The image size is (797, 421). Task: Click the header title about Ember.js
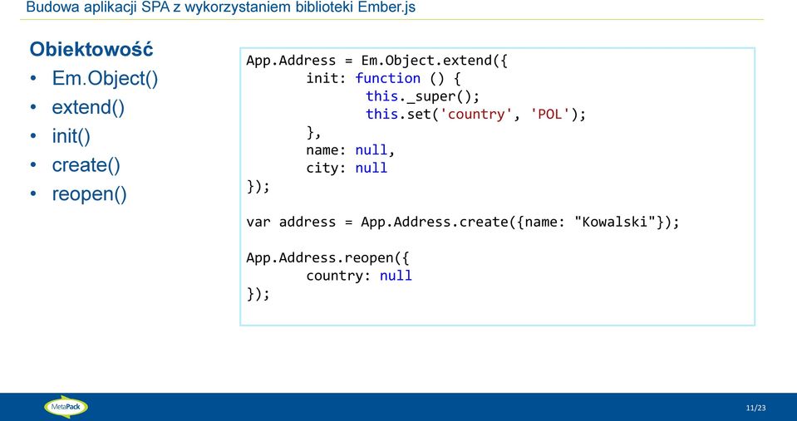click(220, 7)
